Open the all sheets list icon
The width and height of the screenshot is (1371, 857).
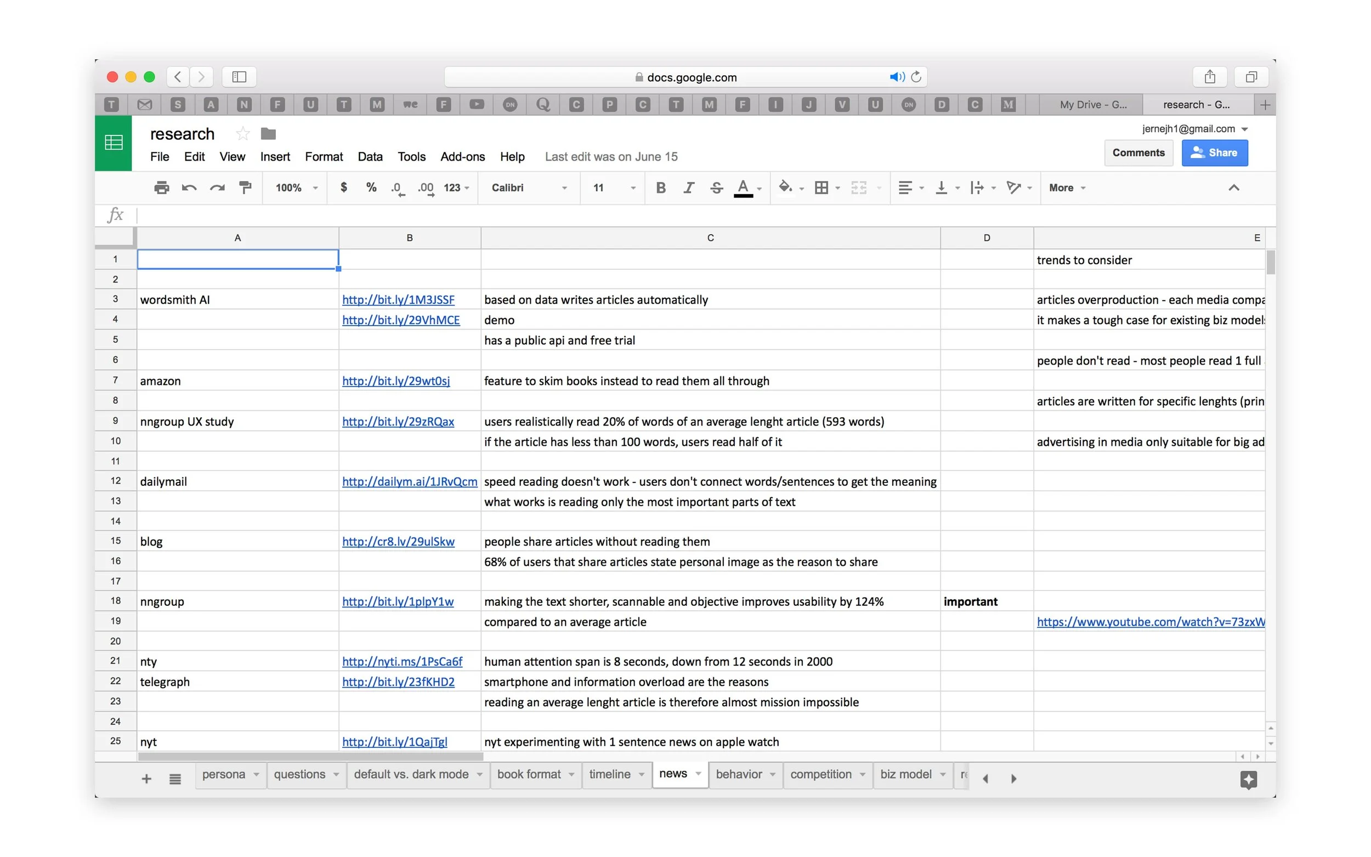click(x=175, y=779)
